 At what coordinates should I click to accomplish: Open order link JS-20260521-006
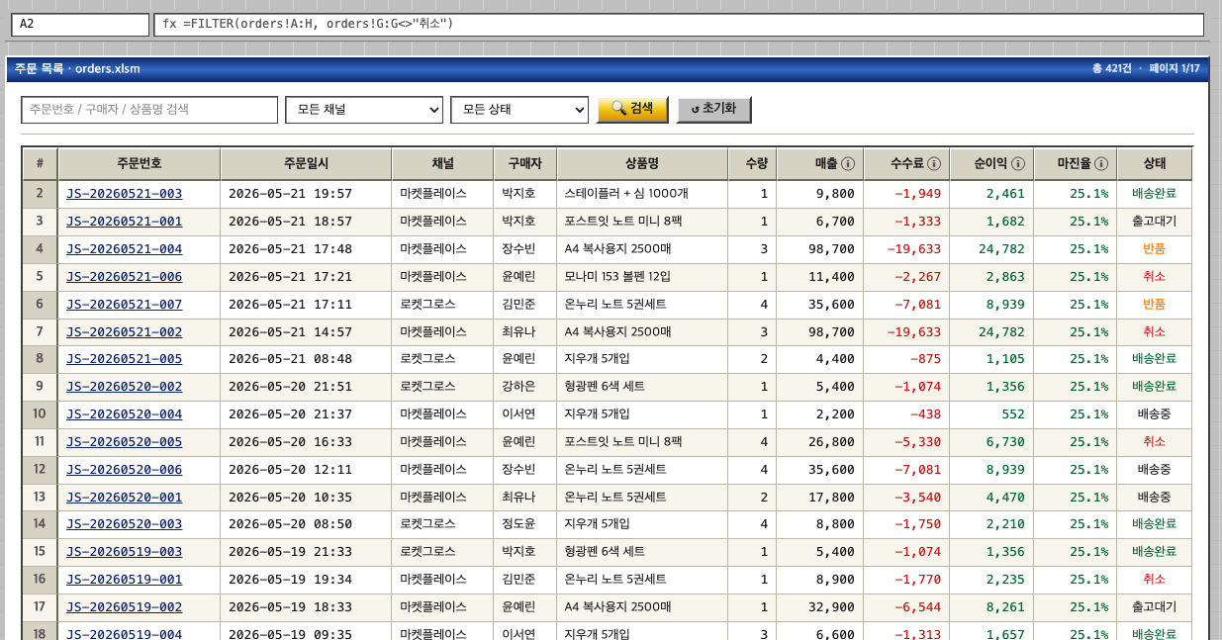coord(124,277)
